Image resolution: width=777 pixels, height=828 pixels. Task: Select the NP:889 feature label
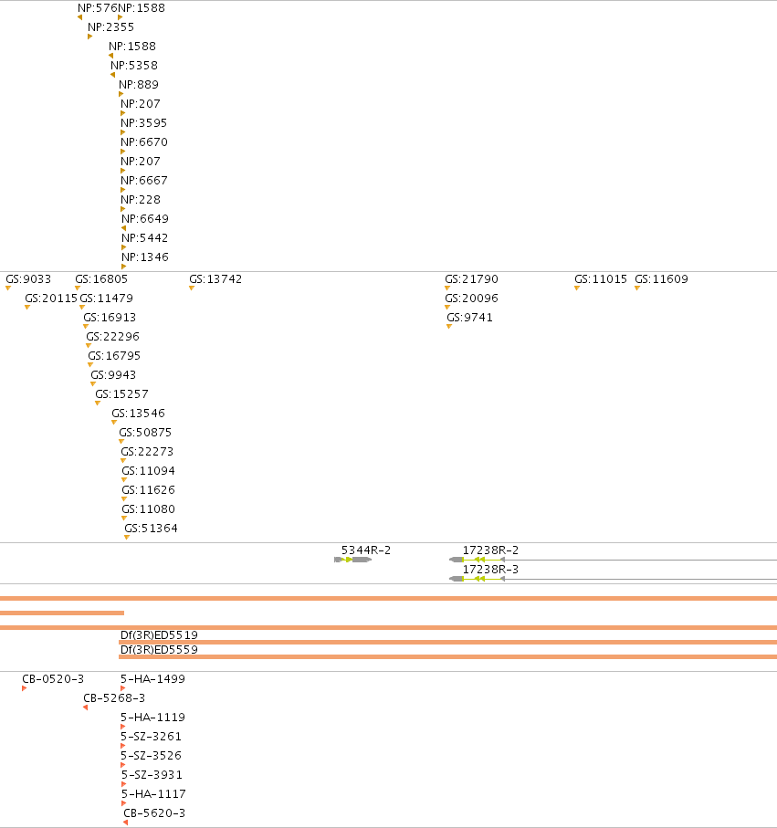pos(139,85)
